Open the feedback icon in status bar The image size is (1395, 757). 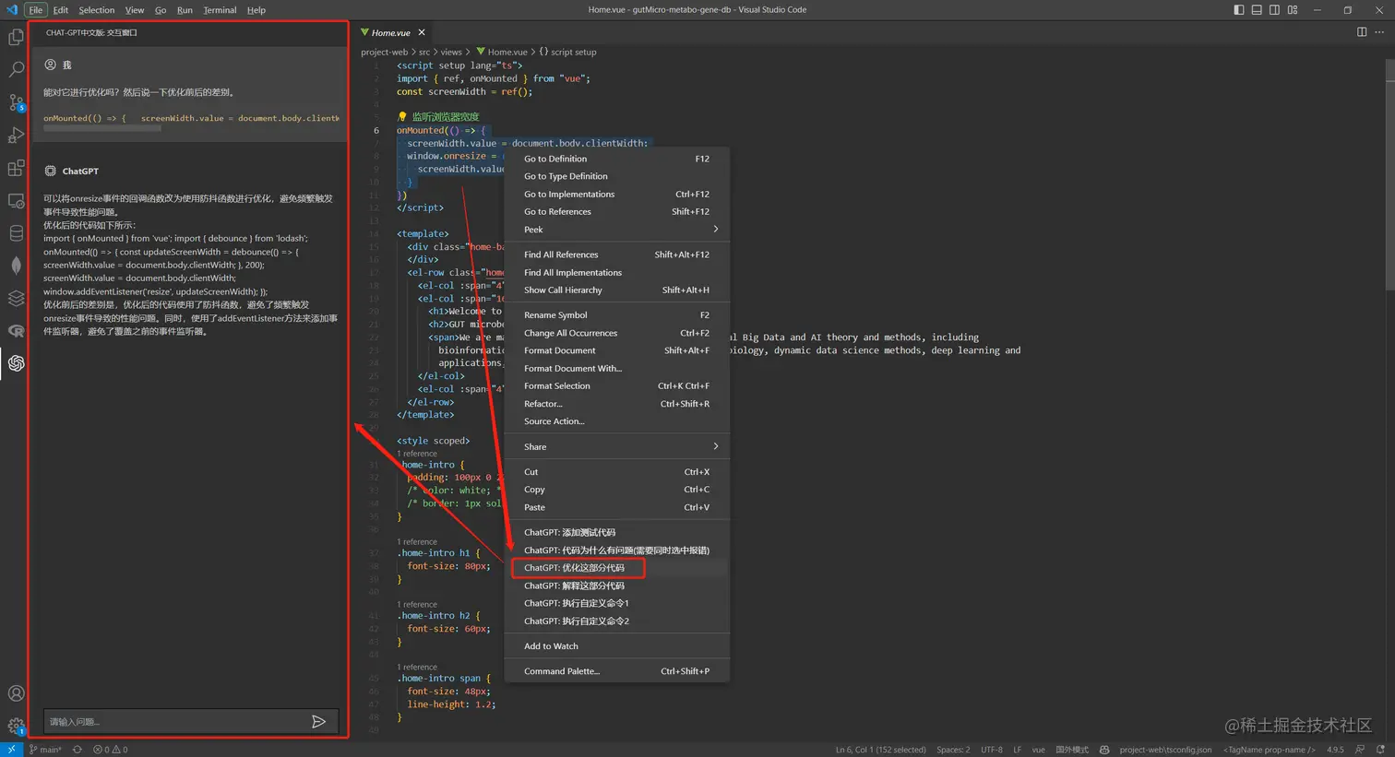pos(1360,750)
